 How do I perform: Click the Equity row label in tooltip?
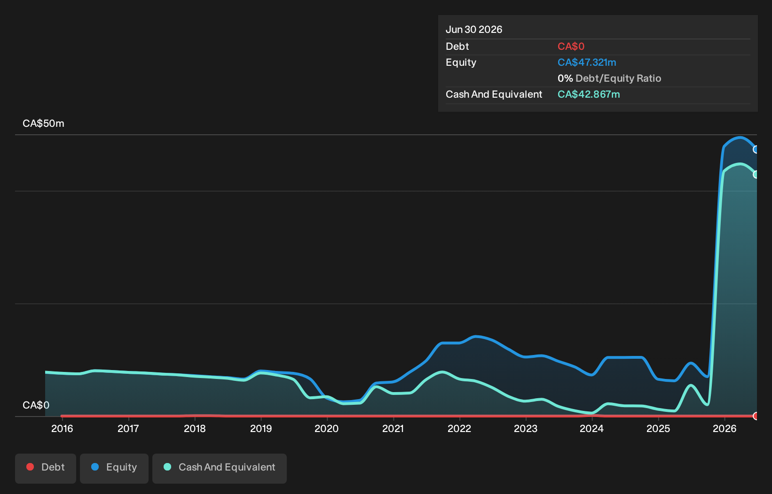point(461,62)
